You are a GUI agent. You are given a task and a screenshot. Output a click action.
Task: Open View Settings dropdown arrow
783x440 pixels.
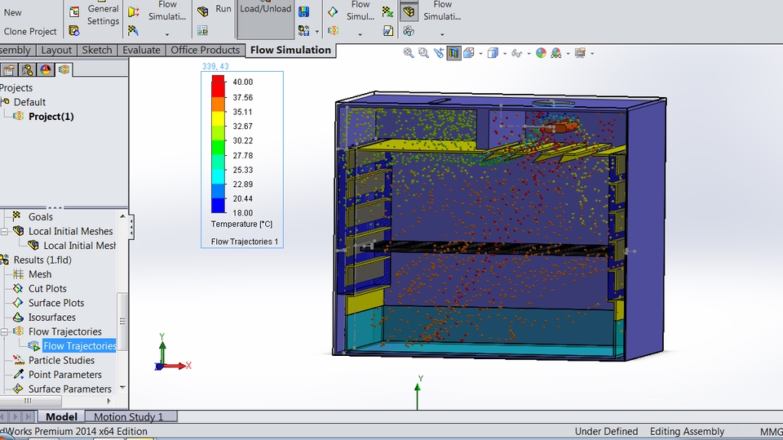(592, 54)
